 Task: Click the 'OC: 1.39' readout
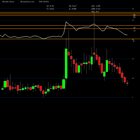pyautogui.click(x=96, y=6)
